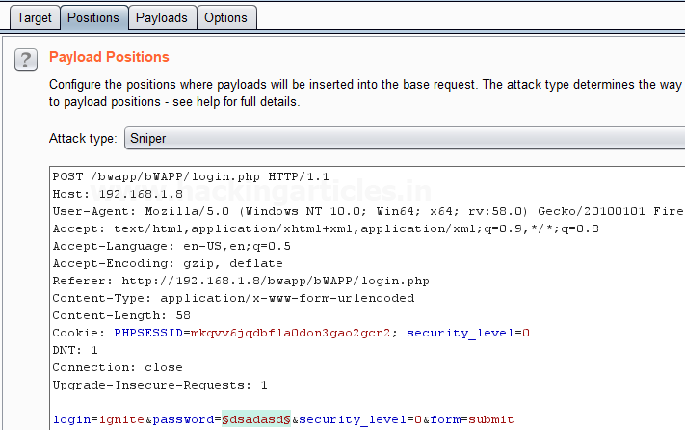Click login=ignite in the request body

pos(98,420)
